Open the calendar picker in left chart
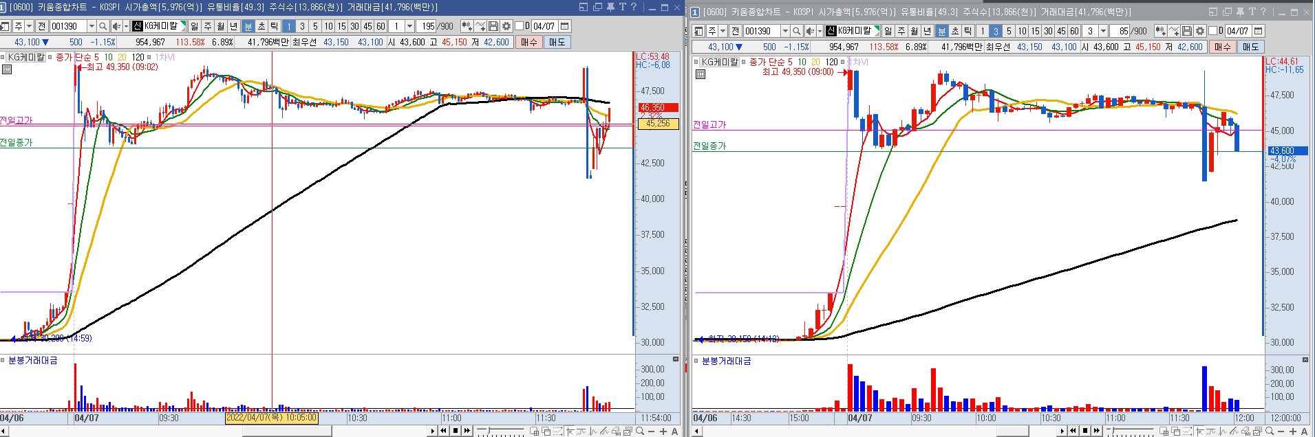Image resolution: width=1315 pixels, height=437 pixels. tap(565, 26)
